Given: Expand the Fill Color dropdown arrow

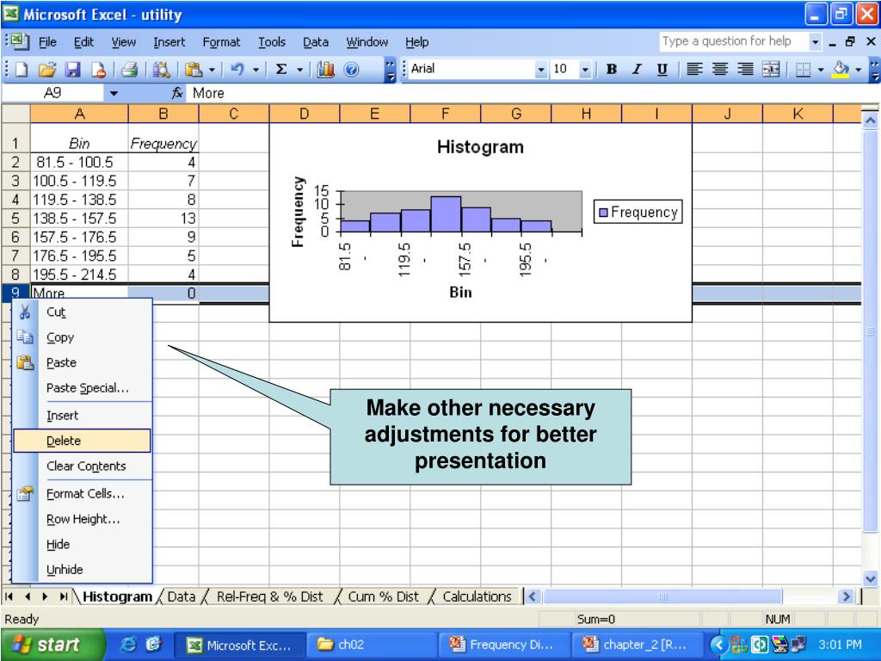Looking at the screenshot, I should pos(859,70).
